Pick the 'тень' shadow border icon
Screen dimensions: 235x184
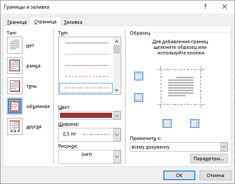click(15, 86)
